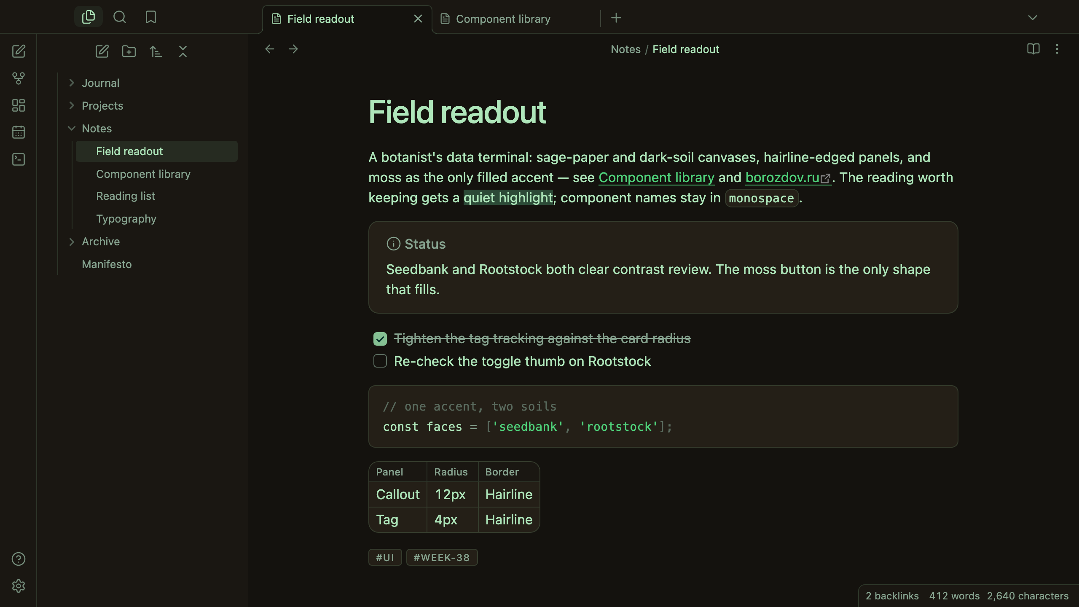Open the search panel icon
1079x607 pixels.
(x=120, y=17)
